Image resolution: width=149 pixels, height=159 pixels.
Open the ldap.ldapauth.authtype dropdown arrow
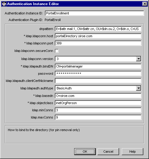click(x=139, y=88)
